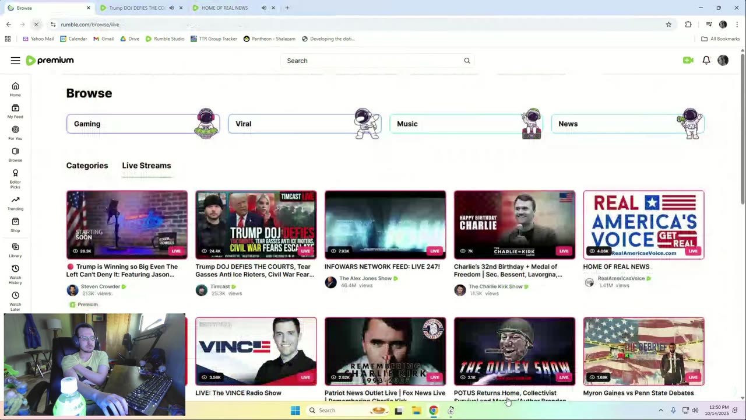Select the Live Streams tab
This screenshot has width=746, height=420.
pos(146,166)
